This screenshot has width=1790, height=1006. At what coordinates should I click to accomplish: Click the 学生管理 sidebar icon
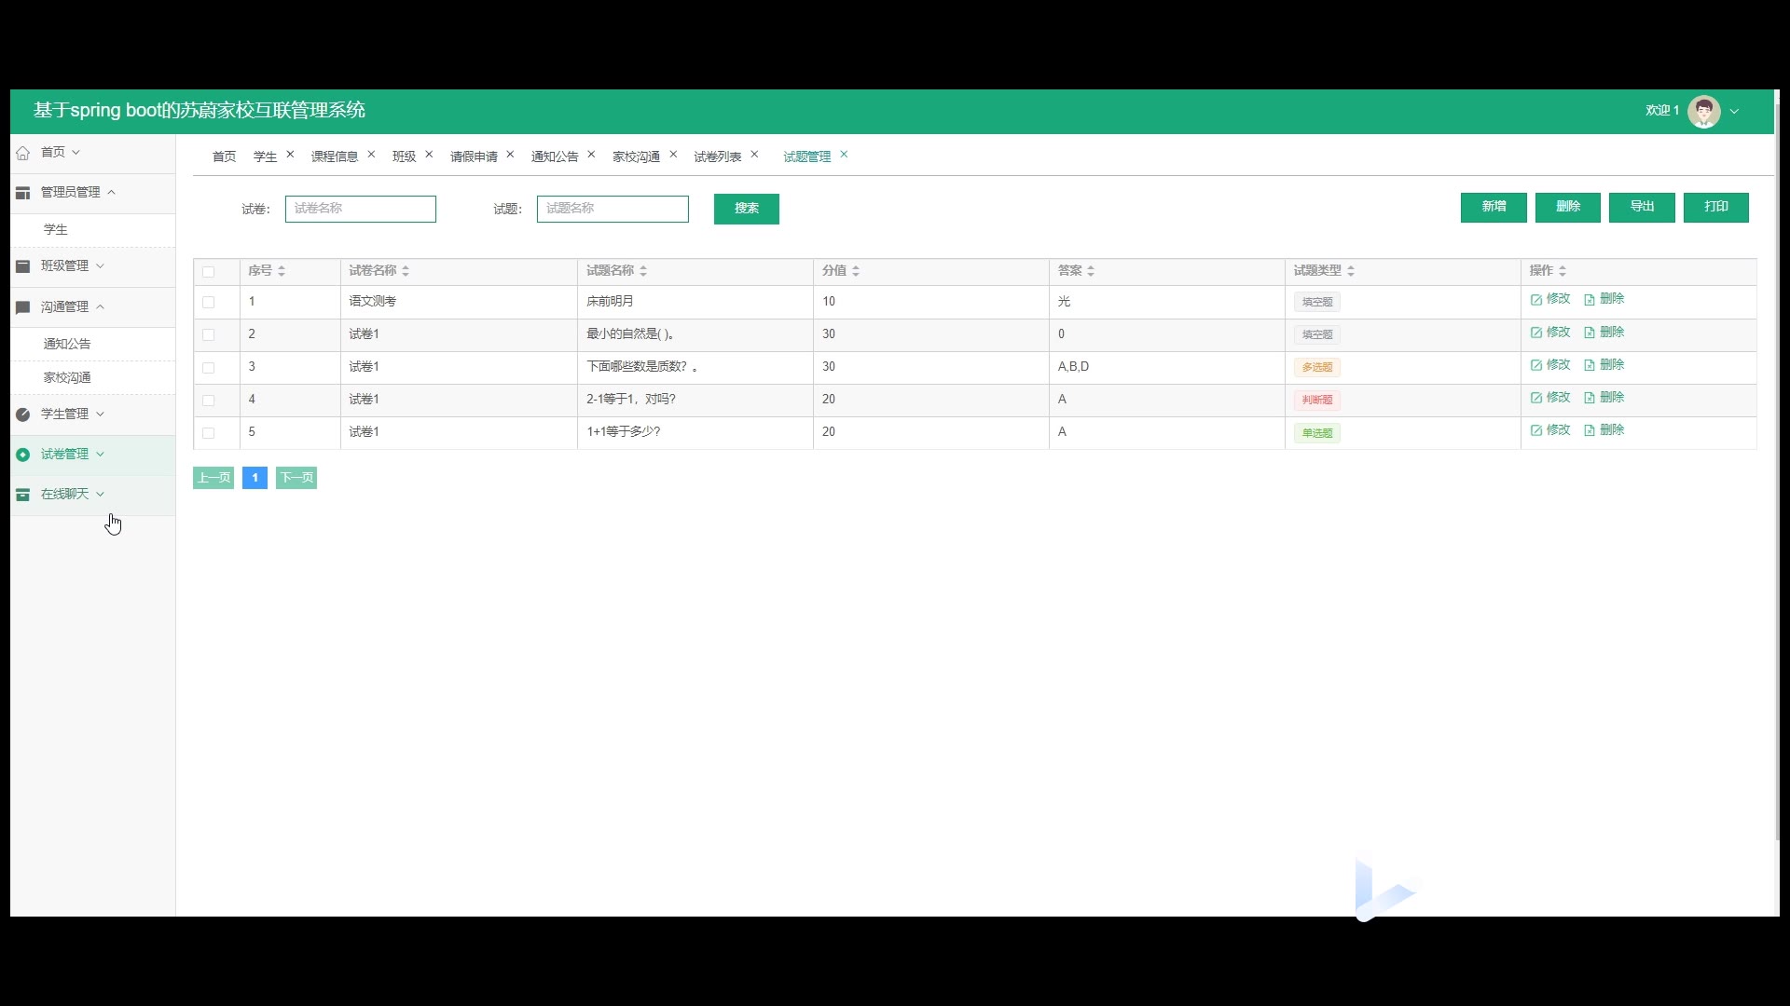[23, 415]
